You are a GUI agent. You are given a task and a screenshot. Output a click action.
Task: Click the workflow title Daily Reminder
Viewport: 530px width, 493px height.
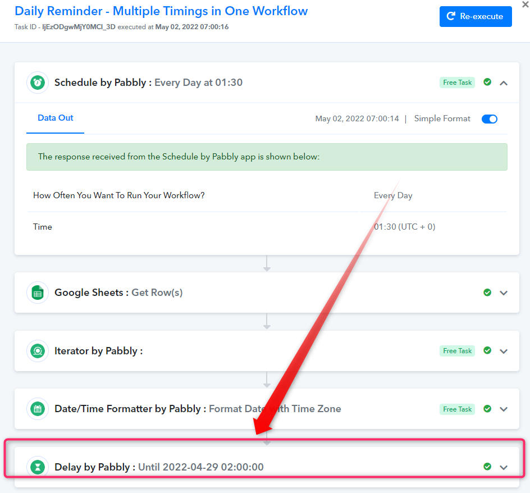pyautogui.click(x=161, y=11)
